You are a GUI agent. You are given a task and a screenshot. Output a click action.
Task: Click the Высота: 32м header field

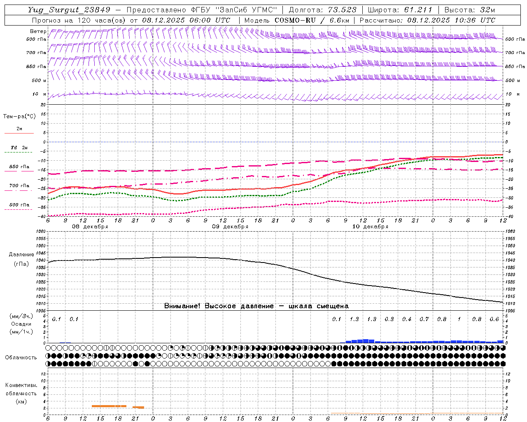pos(470,10)
